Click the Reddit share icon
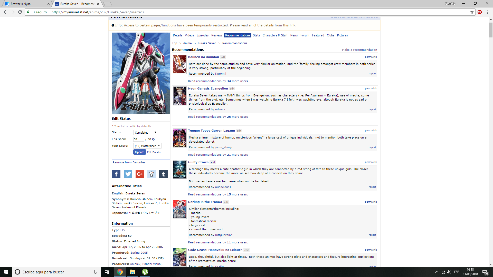 point(151,174)
